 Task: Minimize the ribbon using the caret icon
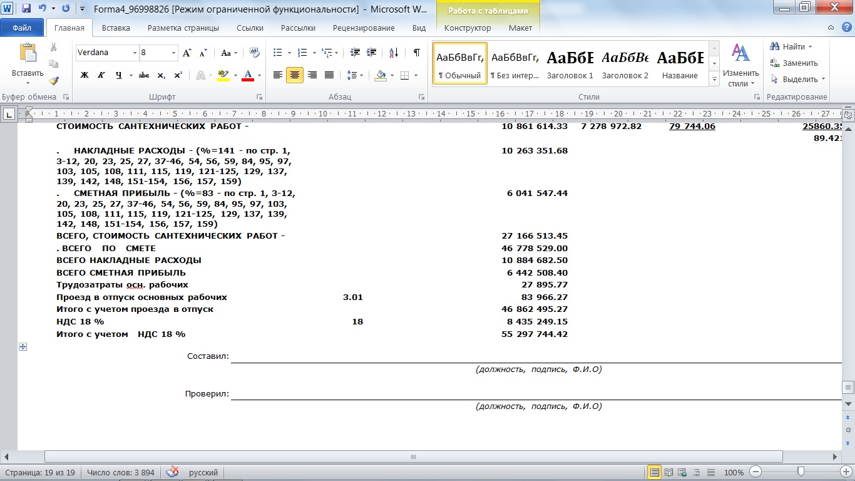(831, 28)
